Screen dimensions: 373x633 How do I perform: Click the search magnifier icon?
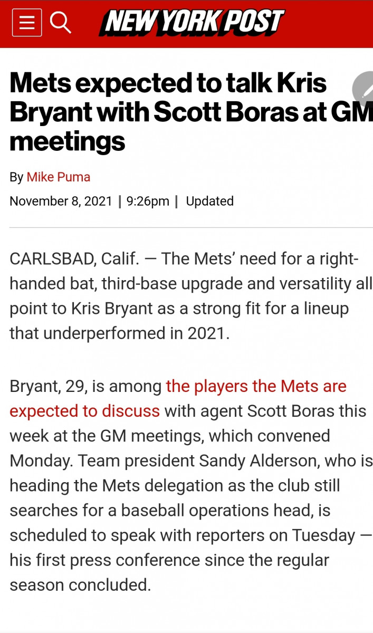coord(60,23)
